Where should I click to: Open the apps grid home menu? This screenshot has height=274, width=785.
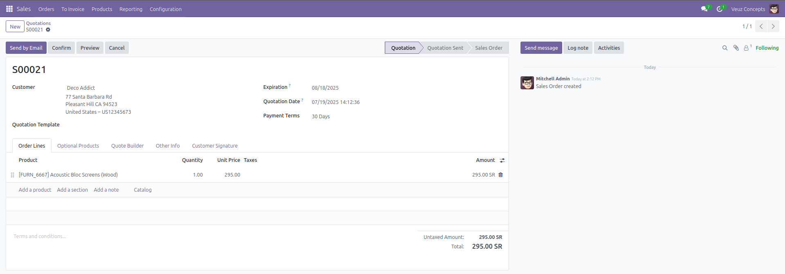(x=9, y=9)
